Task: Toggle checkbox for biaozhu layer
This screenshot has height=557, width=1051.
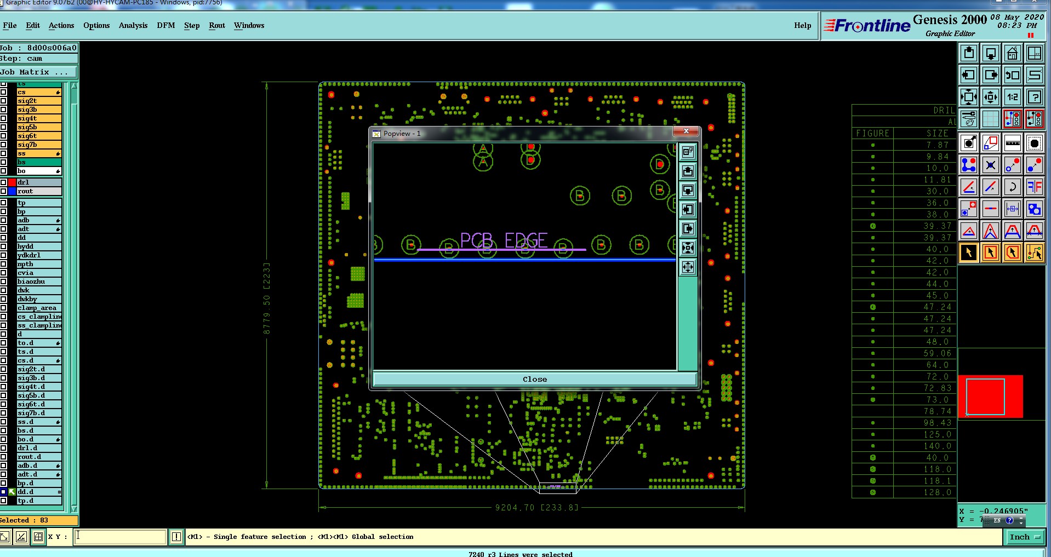Action: pyautogui.click(x=4, y=282)
